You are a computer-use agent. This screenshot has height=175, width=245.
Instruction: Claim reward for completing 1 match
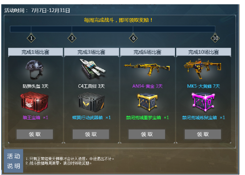(35, 134)
